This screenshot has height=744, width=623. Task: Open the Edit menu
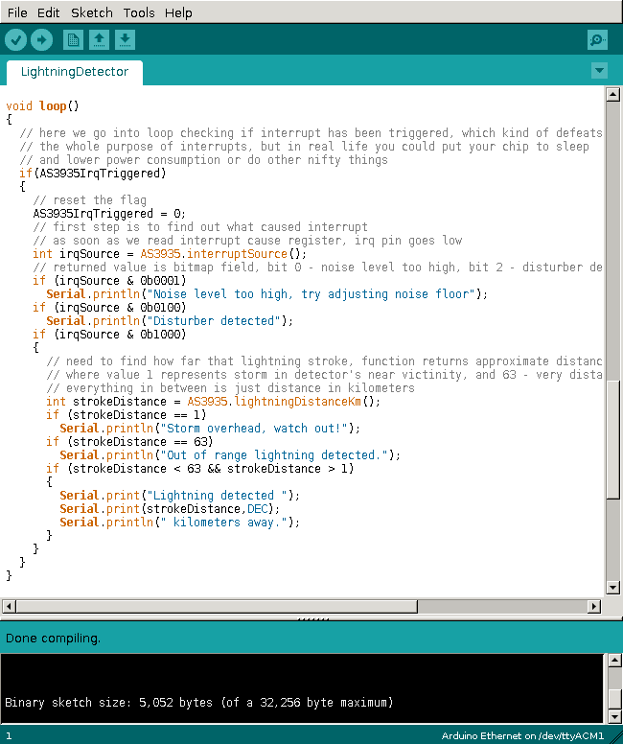tap(48, 12)
